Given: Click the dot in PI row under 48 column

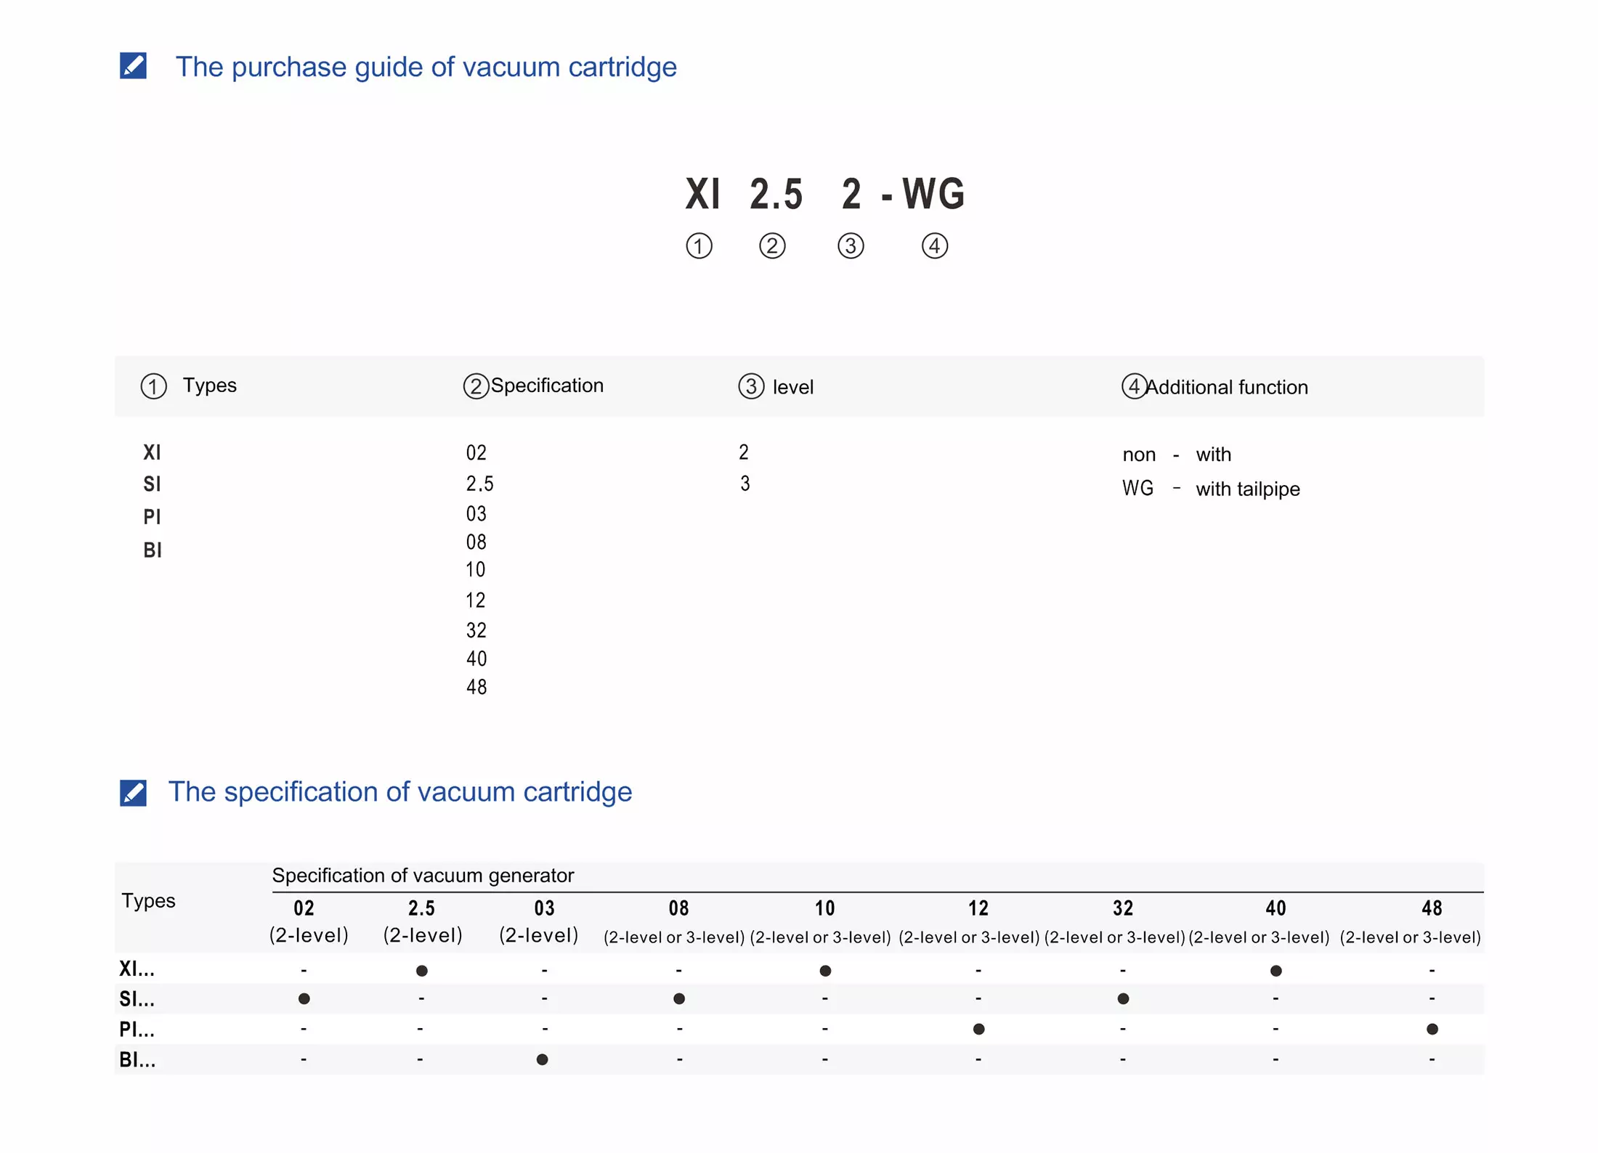Looking at the screenshot, I should (x=1432, y=1029).
